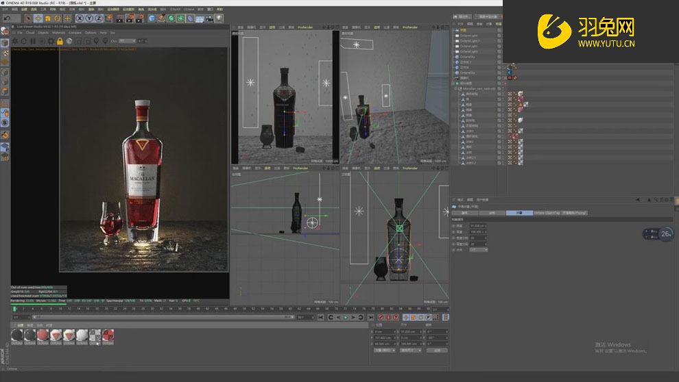The width and height of the screenshot is (679, 382).
Task: Click the timeline playhead marker at frame 0
Action: pos(14,309)
